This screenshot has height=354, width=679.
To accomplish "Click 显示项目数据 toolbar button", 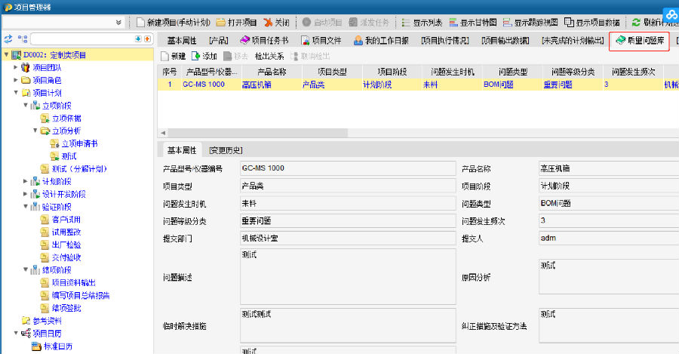I will [594, 23].
